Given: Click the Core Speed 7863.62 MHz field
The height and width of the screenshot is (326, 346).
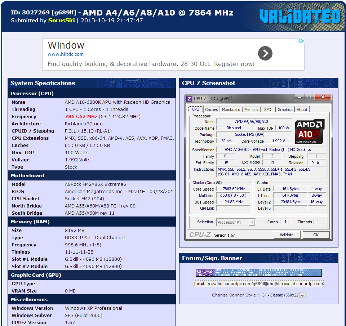Looking at the screenshot, I should (x=234, y=189).
